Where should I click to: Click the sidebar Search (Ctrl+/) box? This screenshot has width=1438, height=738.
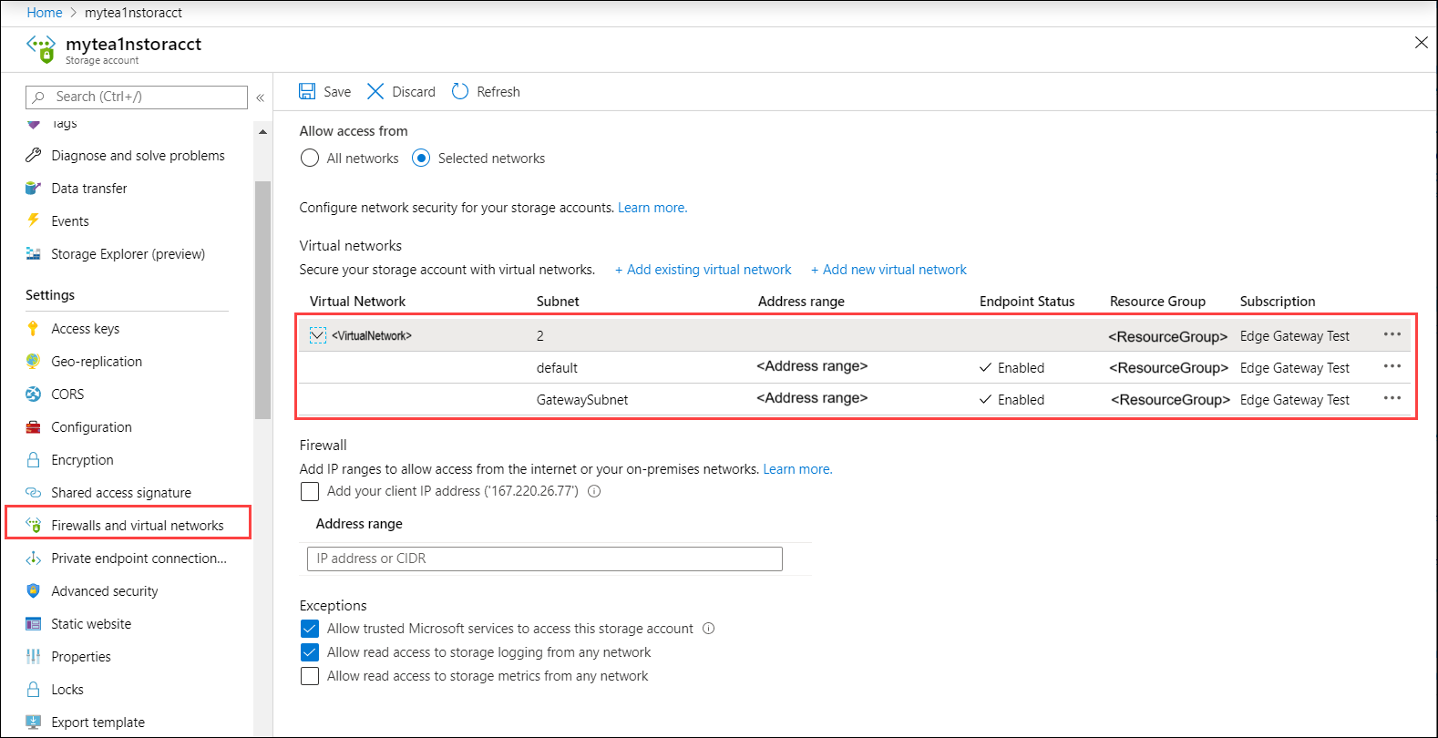pos(137,97)
